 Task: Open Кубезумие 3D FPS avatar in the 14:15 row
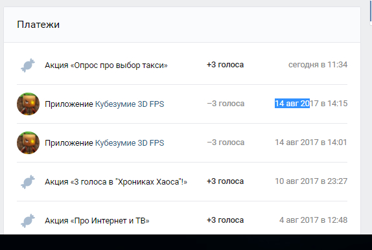(x=29, y=104)
